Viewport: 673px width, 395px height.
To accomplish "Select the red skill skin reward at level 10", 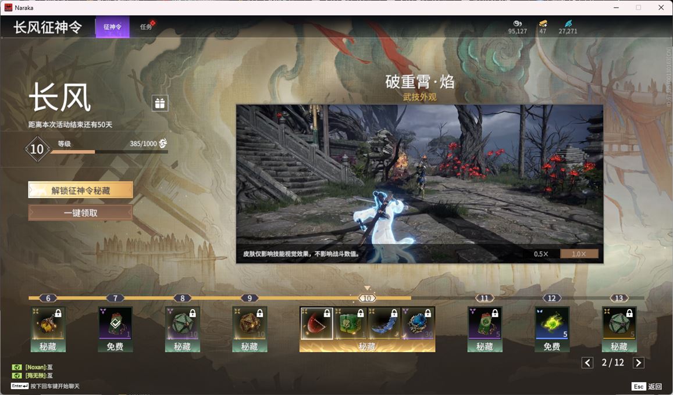I will click(316, 324).
